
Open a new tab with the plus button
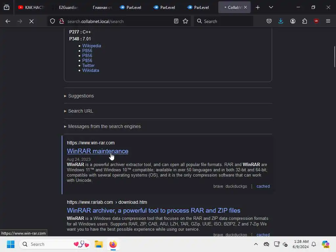point(258,8)
